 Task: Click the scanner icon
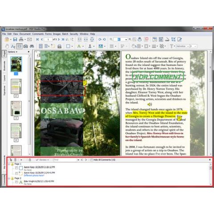[x=167, y=39]
